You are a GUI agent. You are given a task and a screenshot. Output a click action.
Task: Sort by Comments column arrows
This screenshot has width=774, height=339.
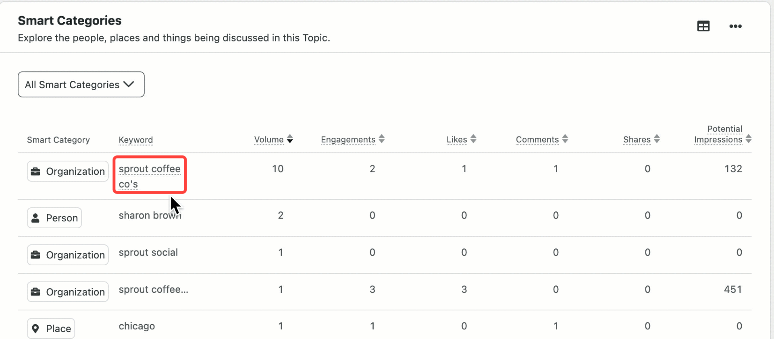click(565, 139)
